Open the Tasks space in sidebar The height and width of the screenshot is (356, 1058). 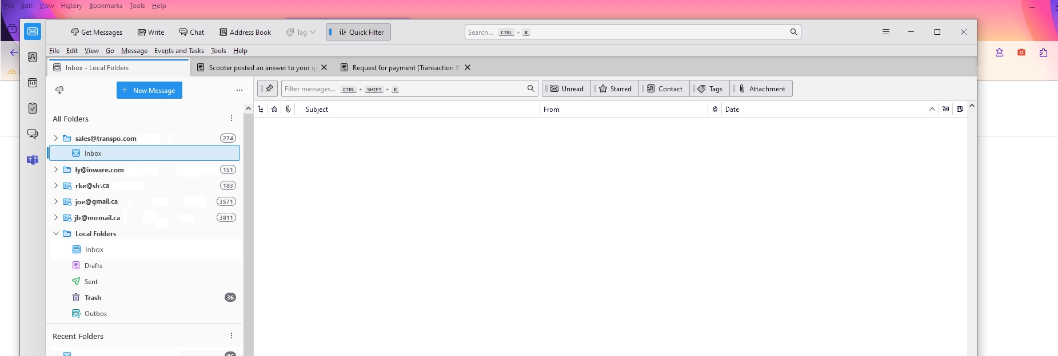(33, 108)
